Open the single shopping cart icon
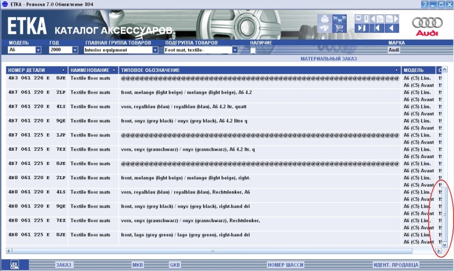 [x=339, y=28]
